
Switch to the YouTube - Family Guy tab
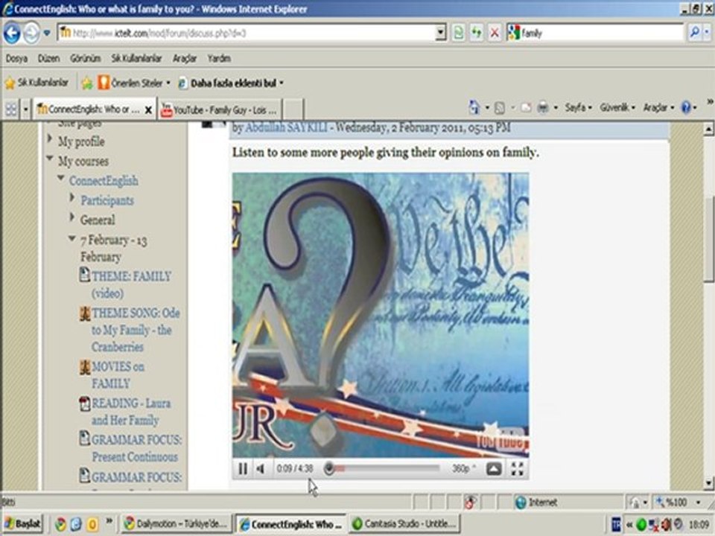tap(220, 110)
